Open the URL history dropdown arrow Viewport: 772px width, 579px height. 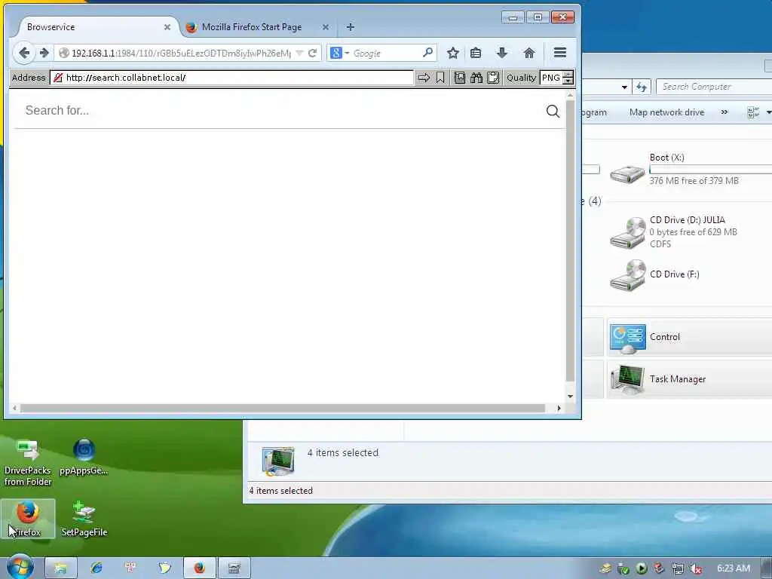299,53
